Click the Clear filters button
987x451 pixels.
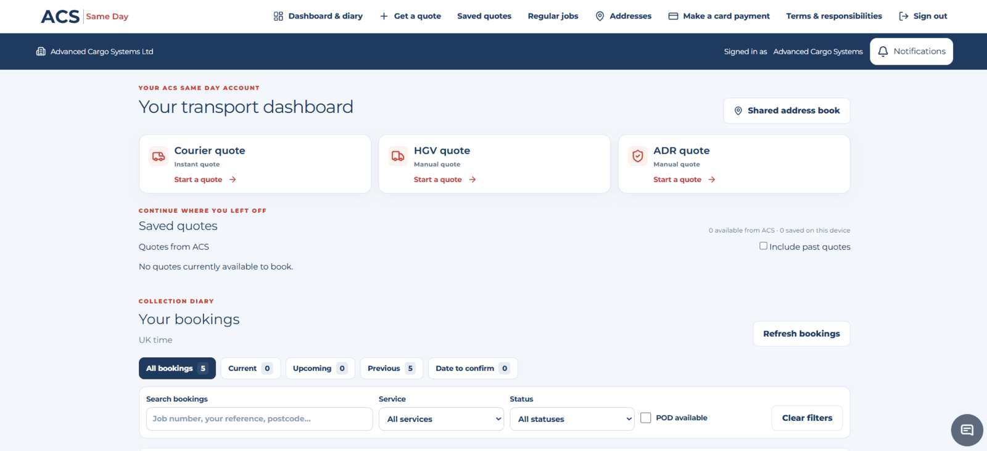(x=807, y=418)
